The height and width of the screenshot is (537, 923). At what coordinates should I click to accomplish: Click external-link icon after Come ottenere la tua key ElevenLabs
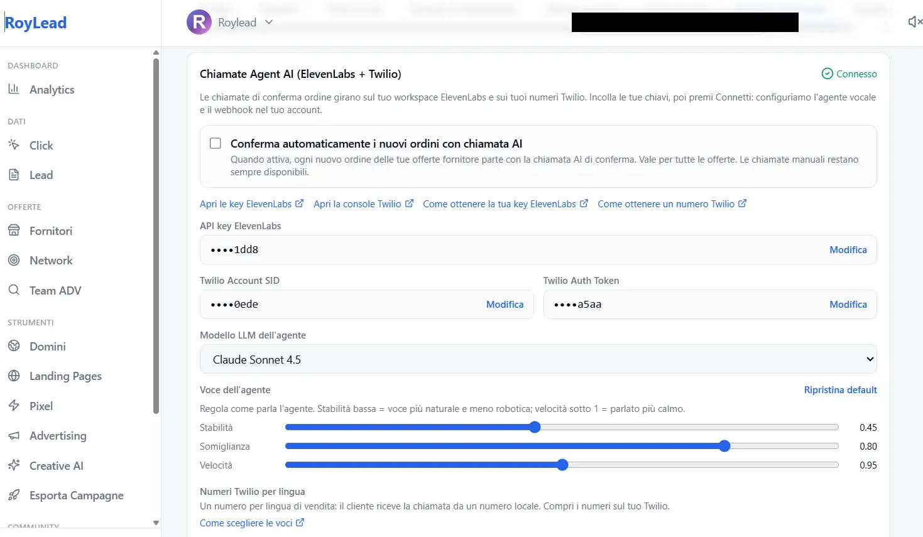click(584, 203)
